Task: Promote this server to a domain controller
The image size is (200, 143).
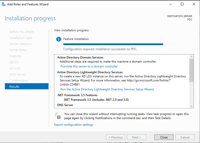Action: pos(89,66)
